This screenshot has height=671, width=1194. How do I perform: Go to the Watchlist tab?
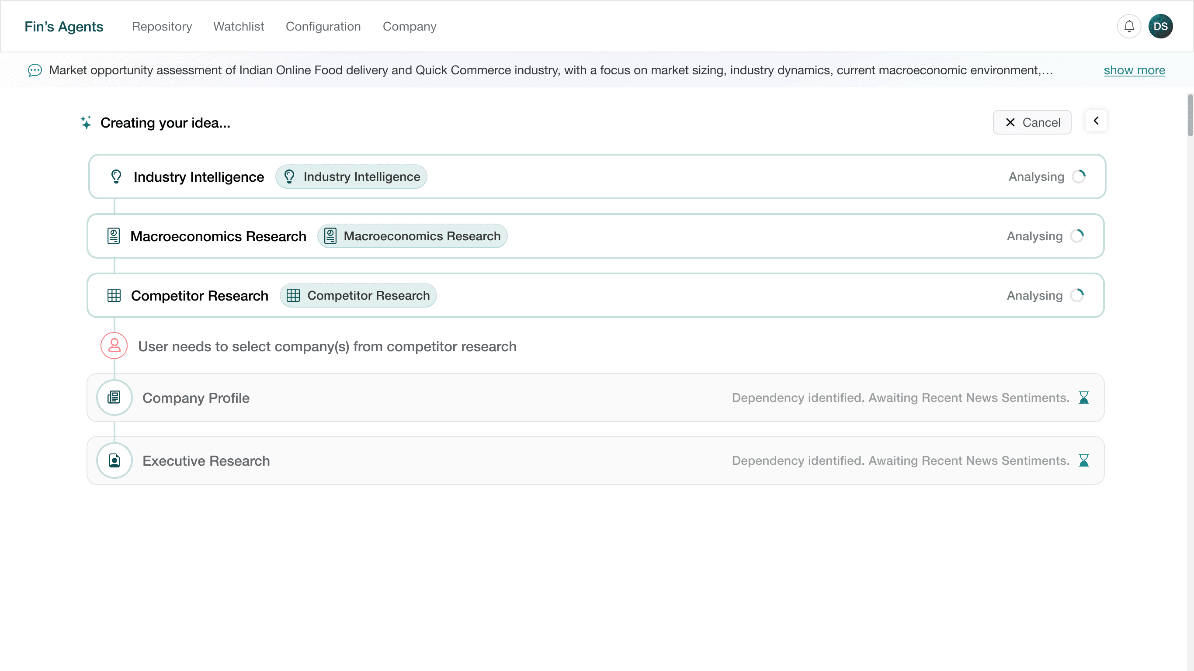(238, 26)
